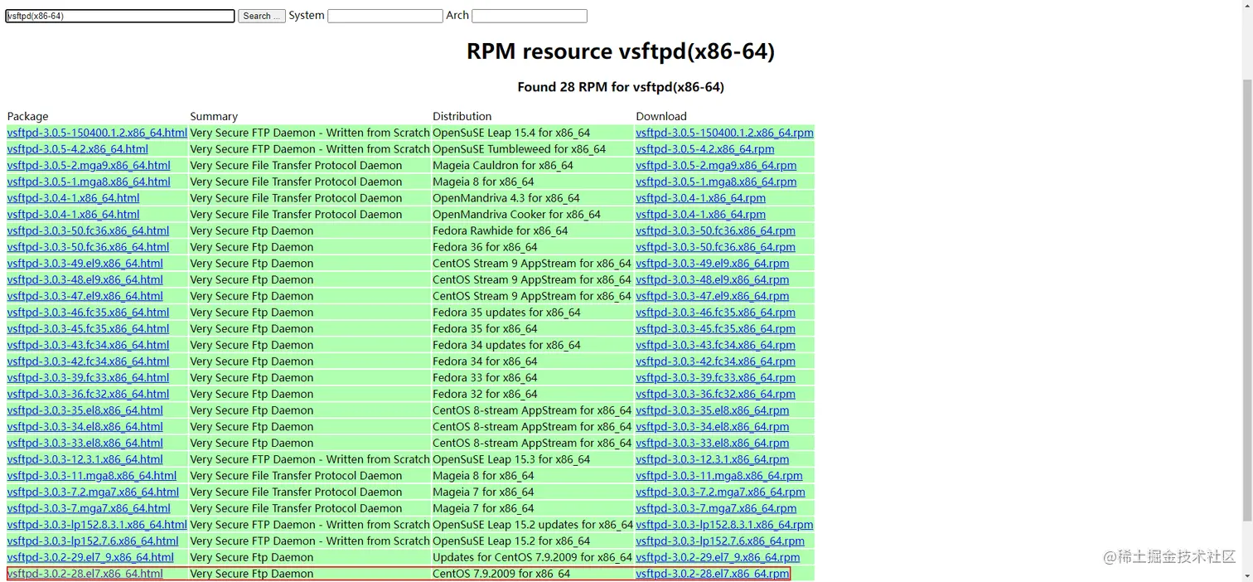Download vsftpd-3.0.3-45.fc35.x86_64.rpm
This screenshot has height=582, width=1253.
(715, 328)
